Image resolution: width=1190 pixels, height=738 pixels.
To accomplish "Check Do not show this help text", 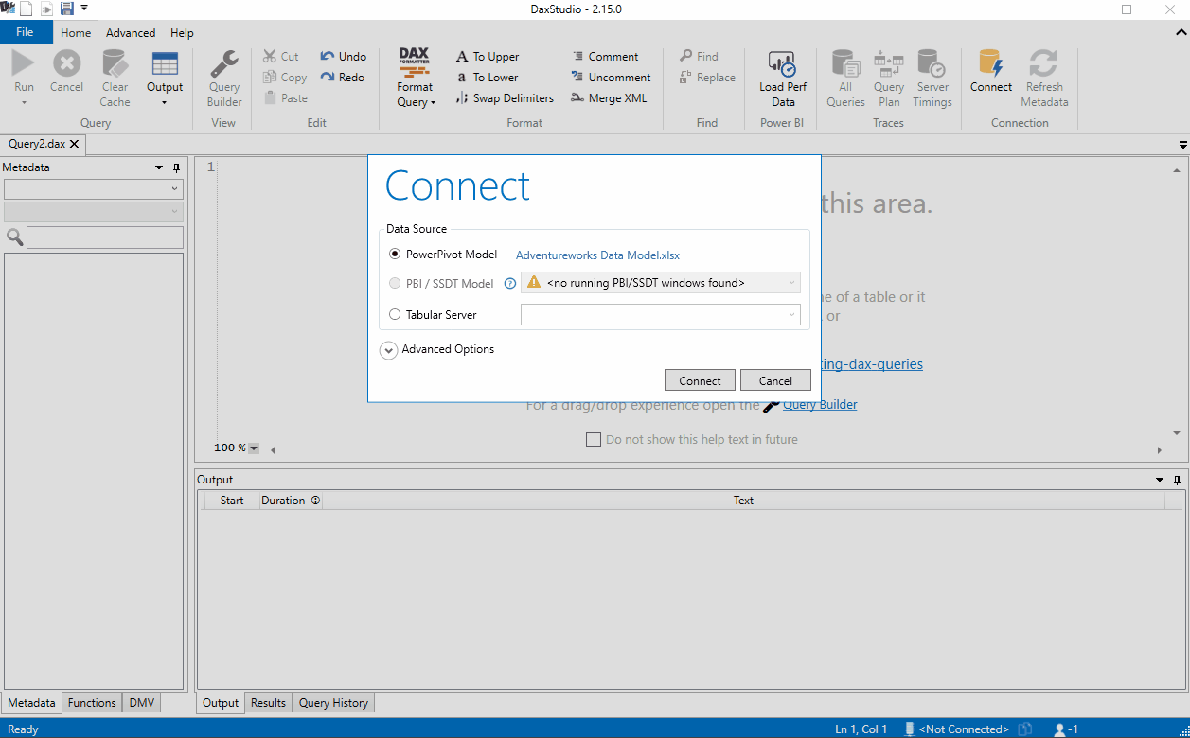I will [x=594, y=439].
